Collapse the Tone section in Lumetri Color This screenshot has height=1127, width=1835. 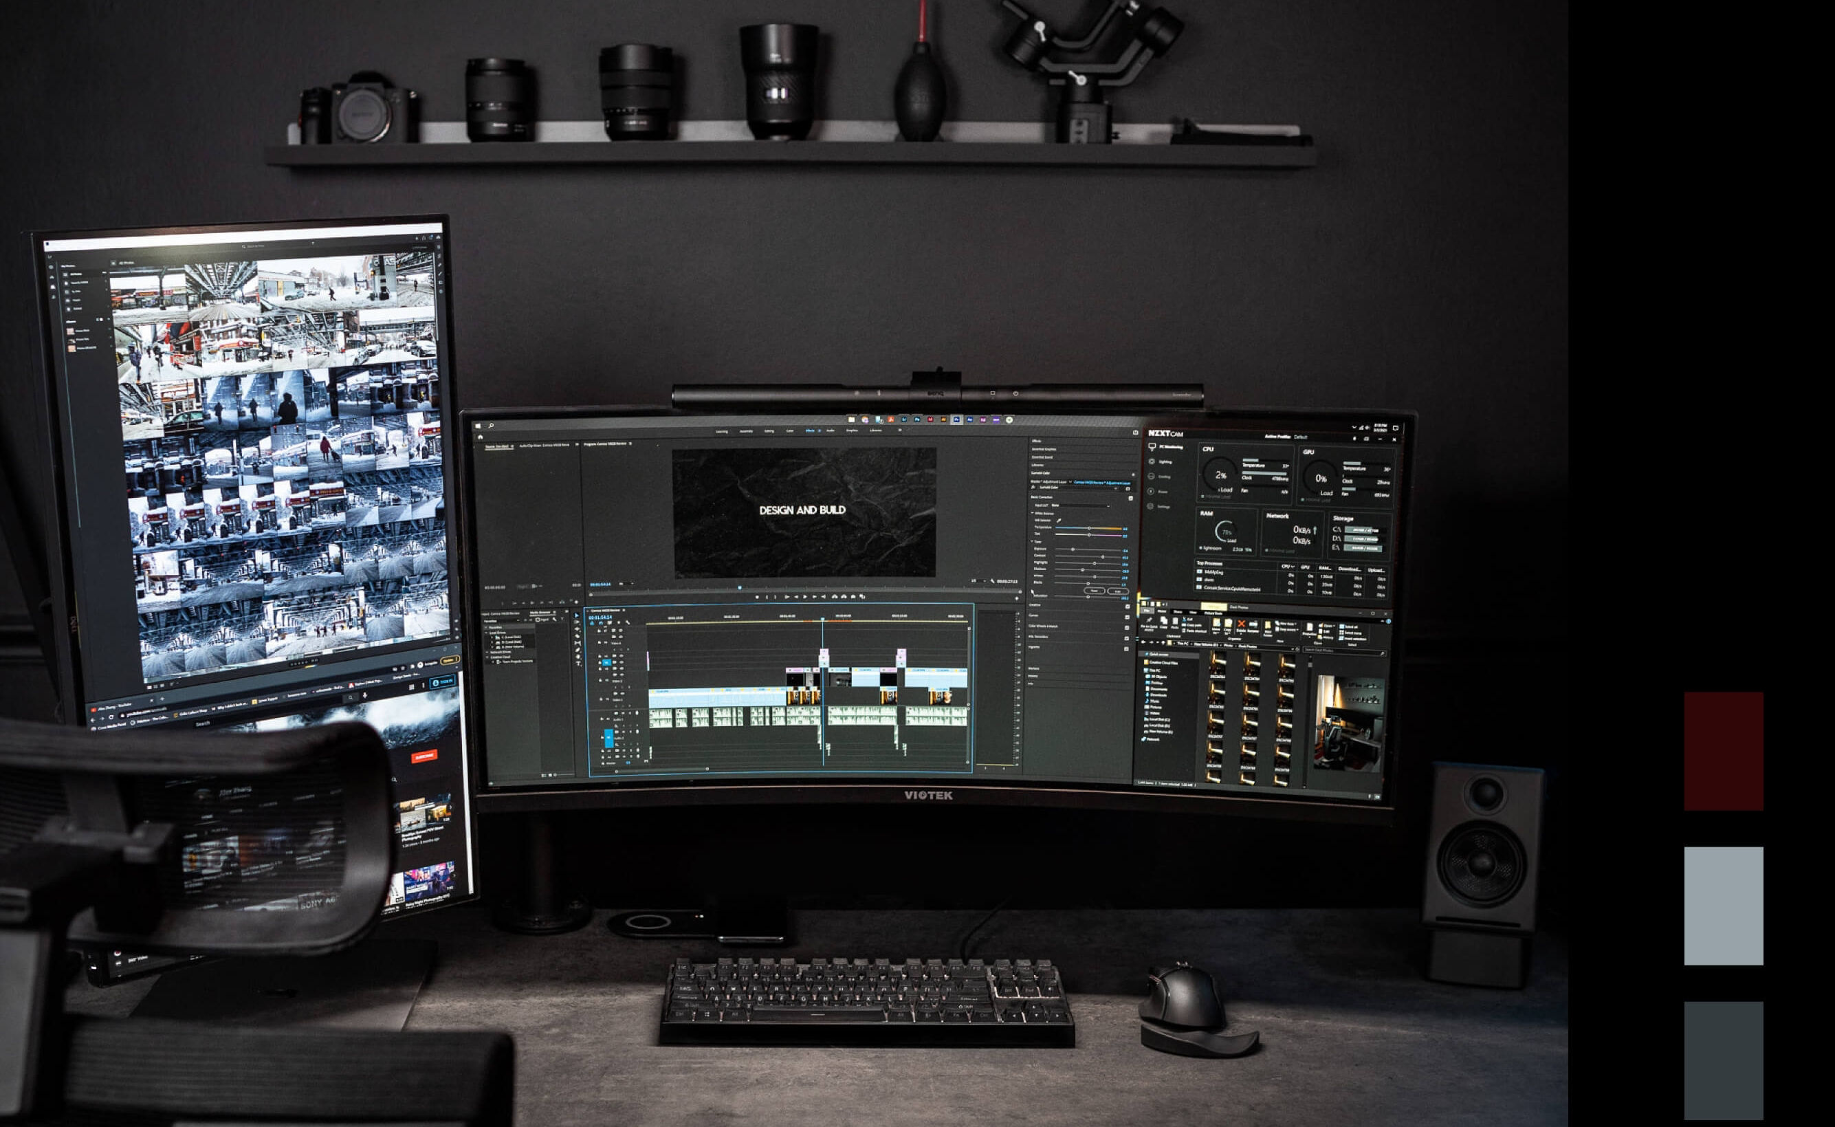[1033, 542]
